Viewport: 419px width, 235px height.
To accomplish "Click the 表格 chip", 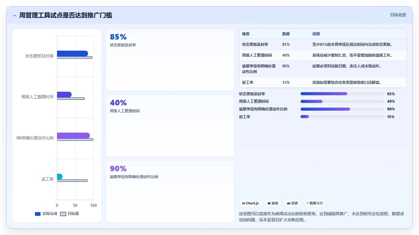I will tap(273, 203).
